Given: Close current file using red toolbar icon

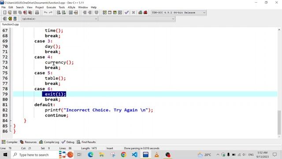Looking at the screenshot, I should pyautogui.click(x=25, y=12).
